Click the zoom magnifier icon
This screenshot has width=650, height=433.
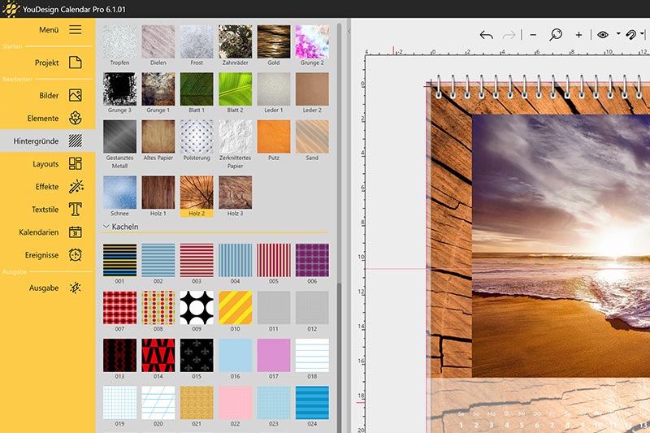click(x=556, y=35)
